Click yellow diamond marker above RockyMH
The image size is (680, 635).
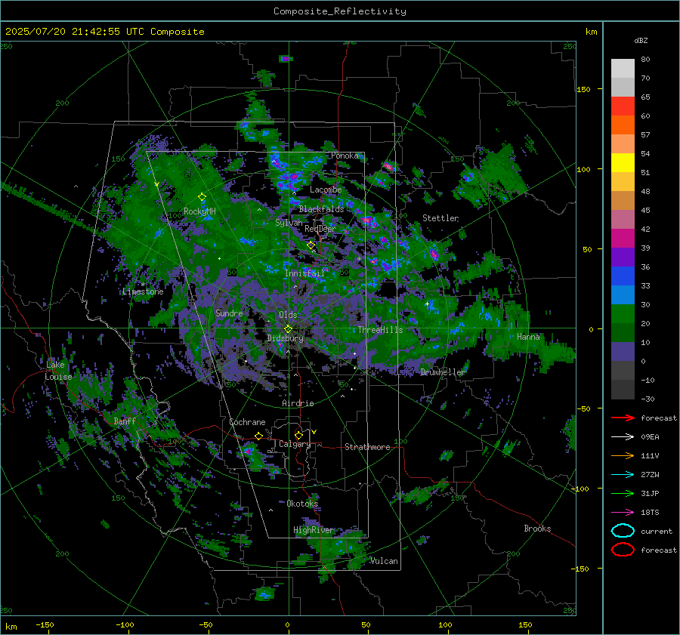coord(202,197)
